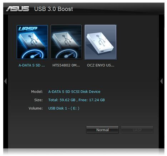The width and height of the screenshot is (167, 156).
Task: Click the "HTS54802 0M..." device label
Action: [66, 65]
